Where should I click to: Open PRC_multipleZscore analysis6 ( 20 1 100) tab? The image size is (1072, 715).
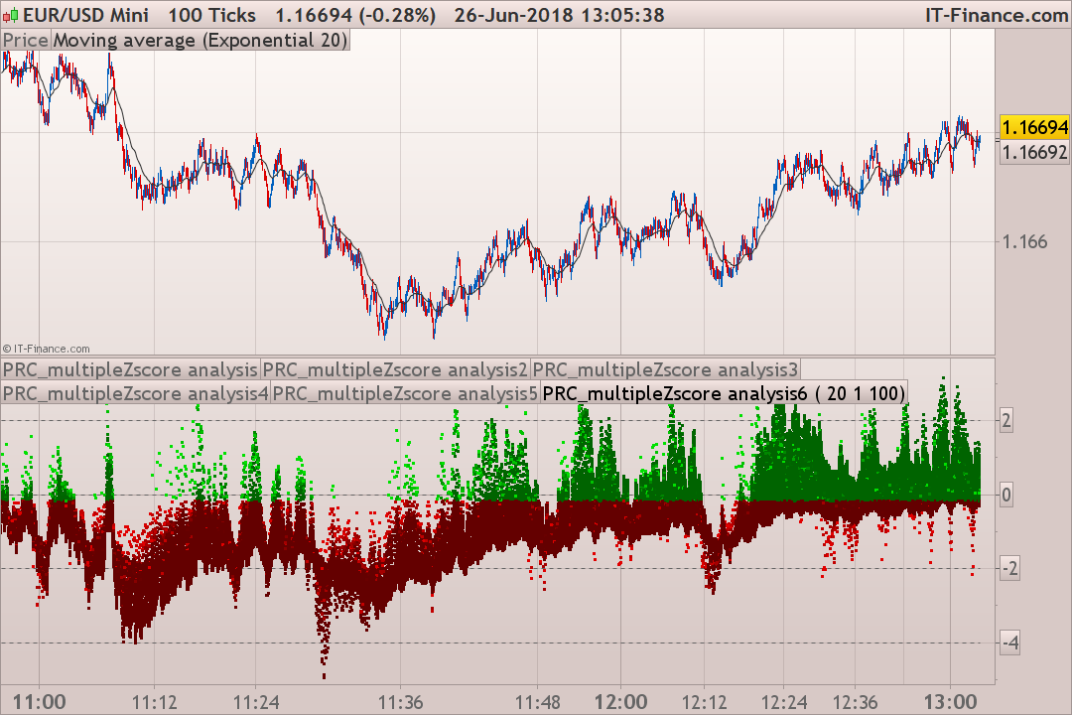click(724, 393)
